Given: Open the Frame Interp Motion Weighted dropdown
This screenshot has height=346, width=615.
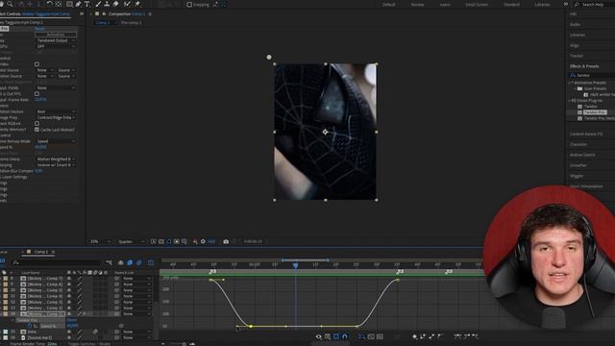Looking at the screenshot, I should point(56,159).
